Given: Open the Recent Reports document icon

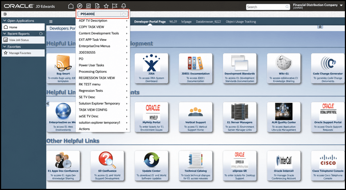Looking at the screenshot, I should point(97,6).
